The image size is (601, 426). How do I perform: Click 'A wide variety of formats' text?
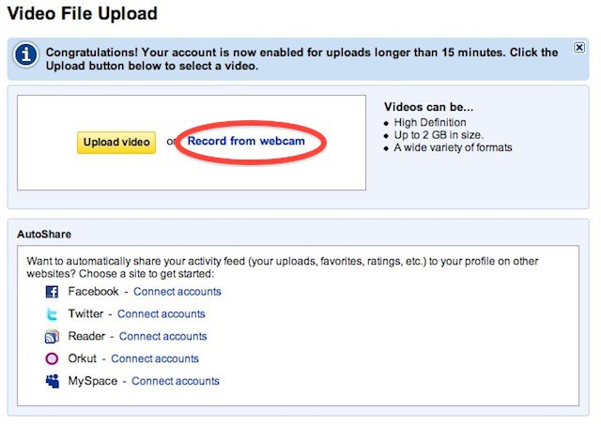click(453, 147)
